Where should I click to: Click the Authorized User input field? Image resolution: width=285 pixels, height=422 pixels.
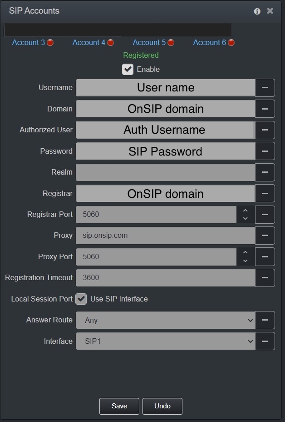point(166,130)
